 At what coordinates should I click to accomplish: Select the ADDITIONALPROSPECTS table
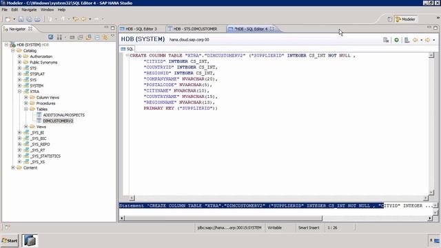pyautogui.click(x=63, y=115)
